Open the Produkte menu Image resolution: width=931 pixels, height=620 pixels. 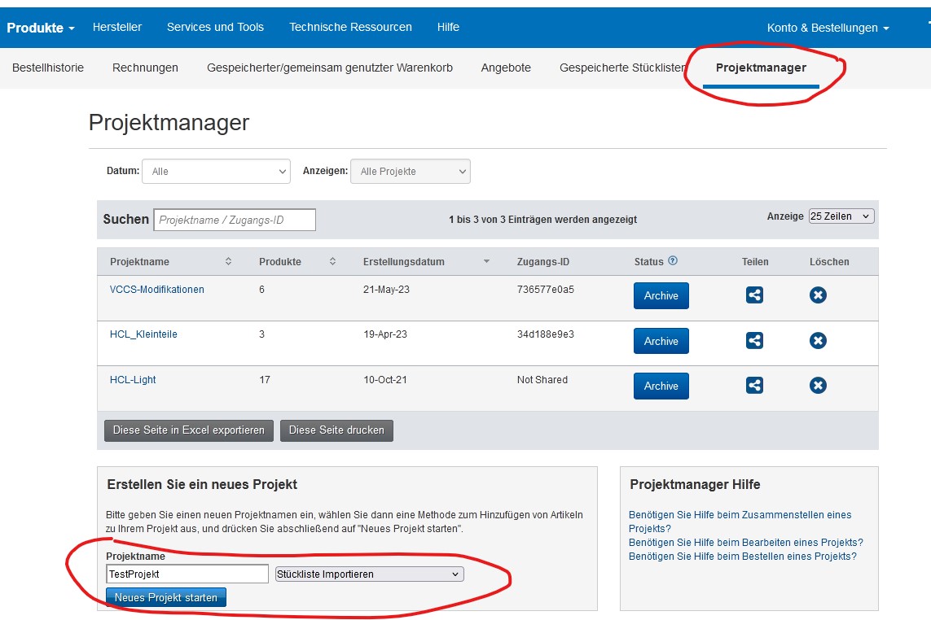[x=41, y=28]
